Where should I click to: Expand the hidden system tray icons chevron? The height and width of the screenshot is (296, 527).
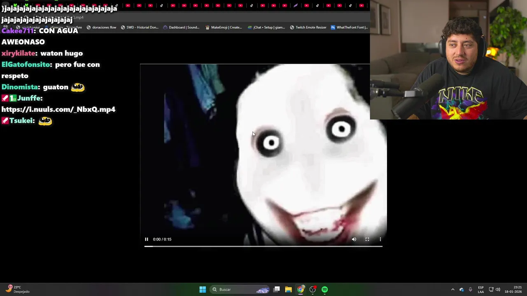[x=453, y=289]
